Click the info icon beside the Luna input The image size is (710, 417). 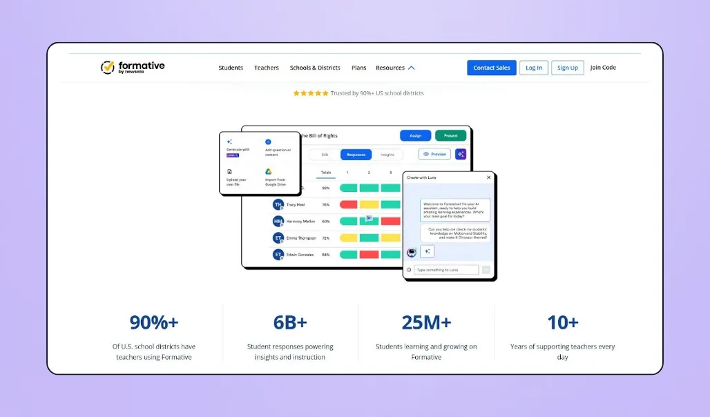(x=409, y=269)
